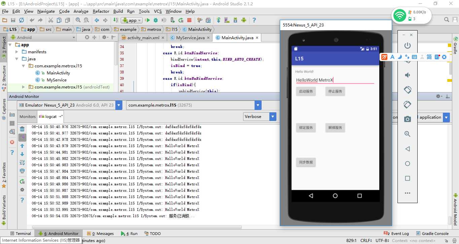Click the logcat Down the stack trace arrow

(22, 155)
